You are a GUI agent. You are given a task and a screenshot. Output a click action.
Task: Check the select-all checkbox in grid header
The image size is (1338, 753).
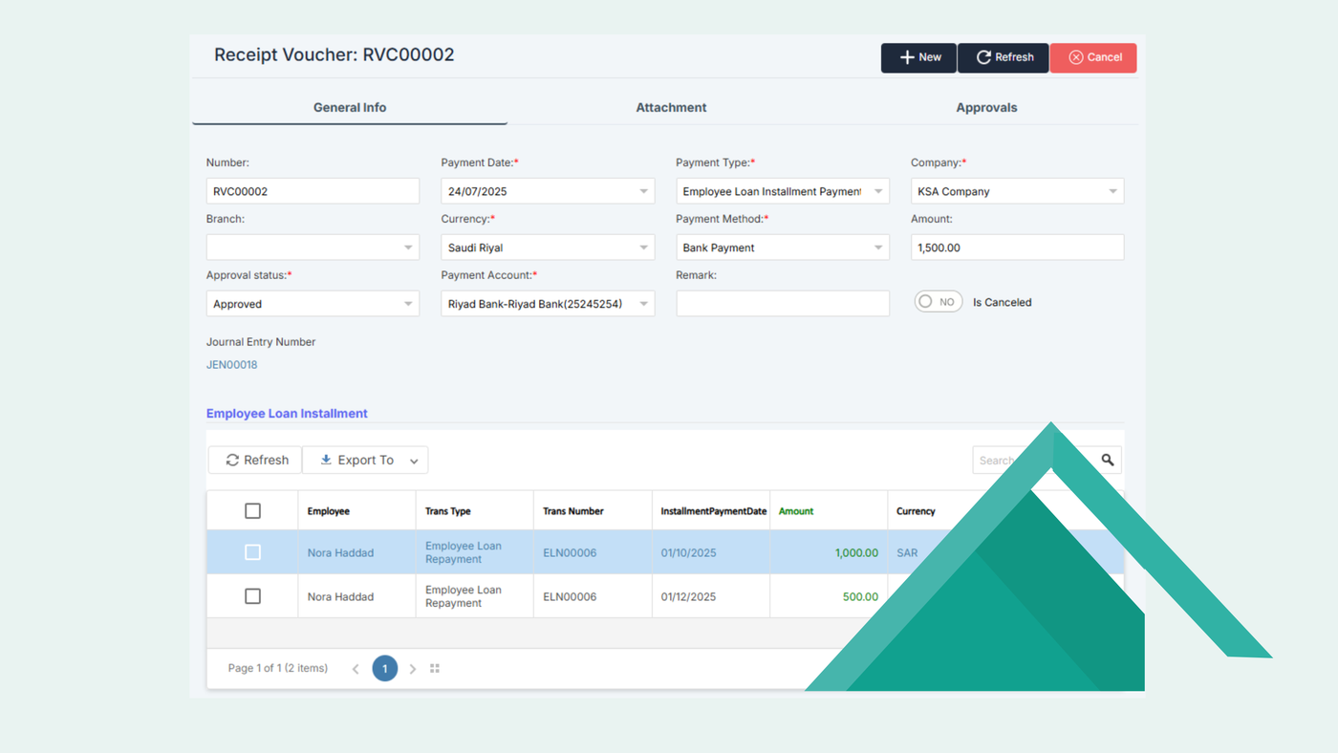(252, 511)
